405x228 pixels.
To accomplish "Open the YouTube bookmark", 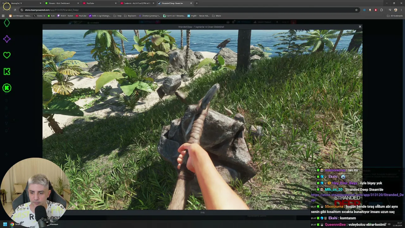I will pyautogui.click(x=81, y=16).
